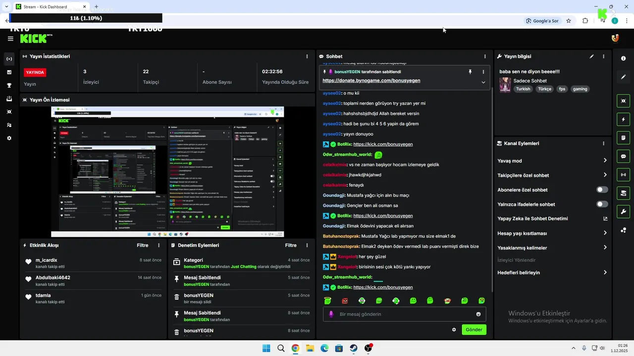Open the analytics chart icon in left sidebar
The image size is (634, 356).
point(9,72)
